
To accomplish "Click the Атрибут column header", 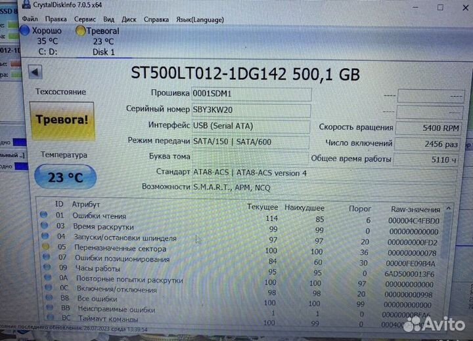I will point(85,205).
